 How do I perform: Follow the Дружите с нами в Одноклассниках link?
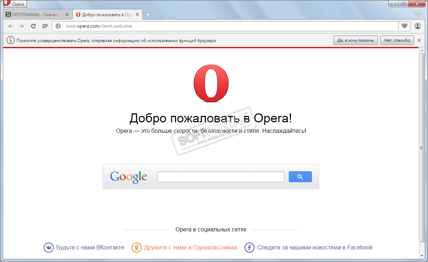190,248
